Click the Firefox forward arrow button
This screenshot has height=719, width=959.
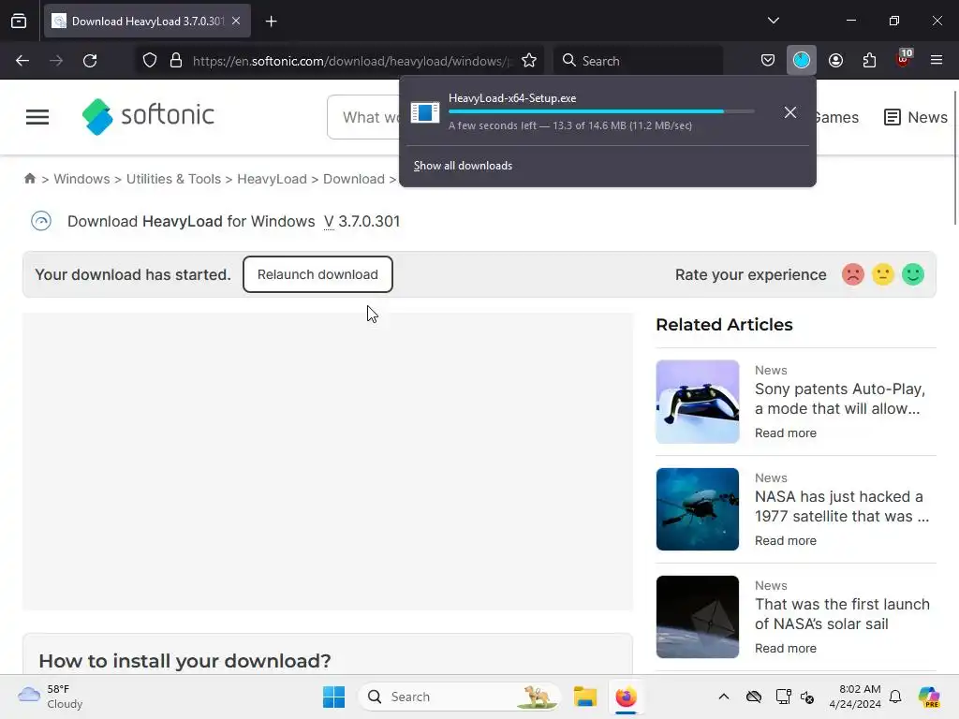(56, 61)
